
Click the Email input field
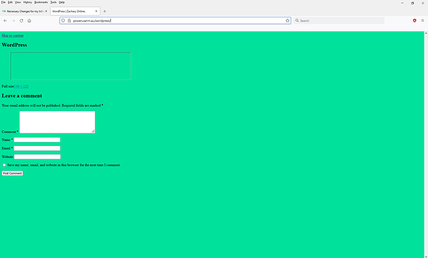pyautogui.click(x=37, y=148)
